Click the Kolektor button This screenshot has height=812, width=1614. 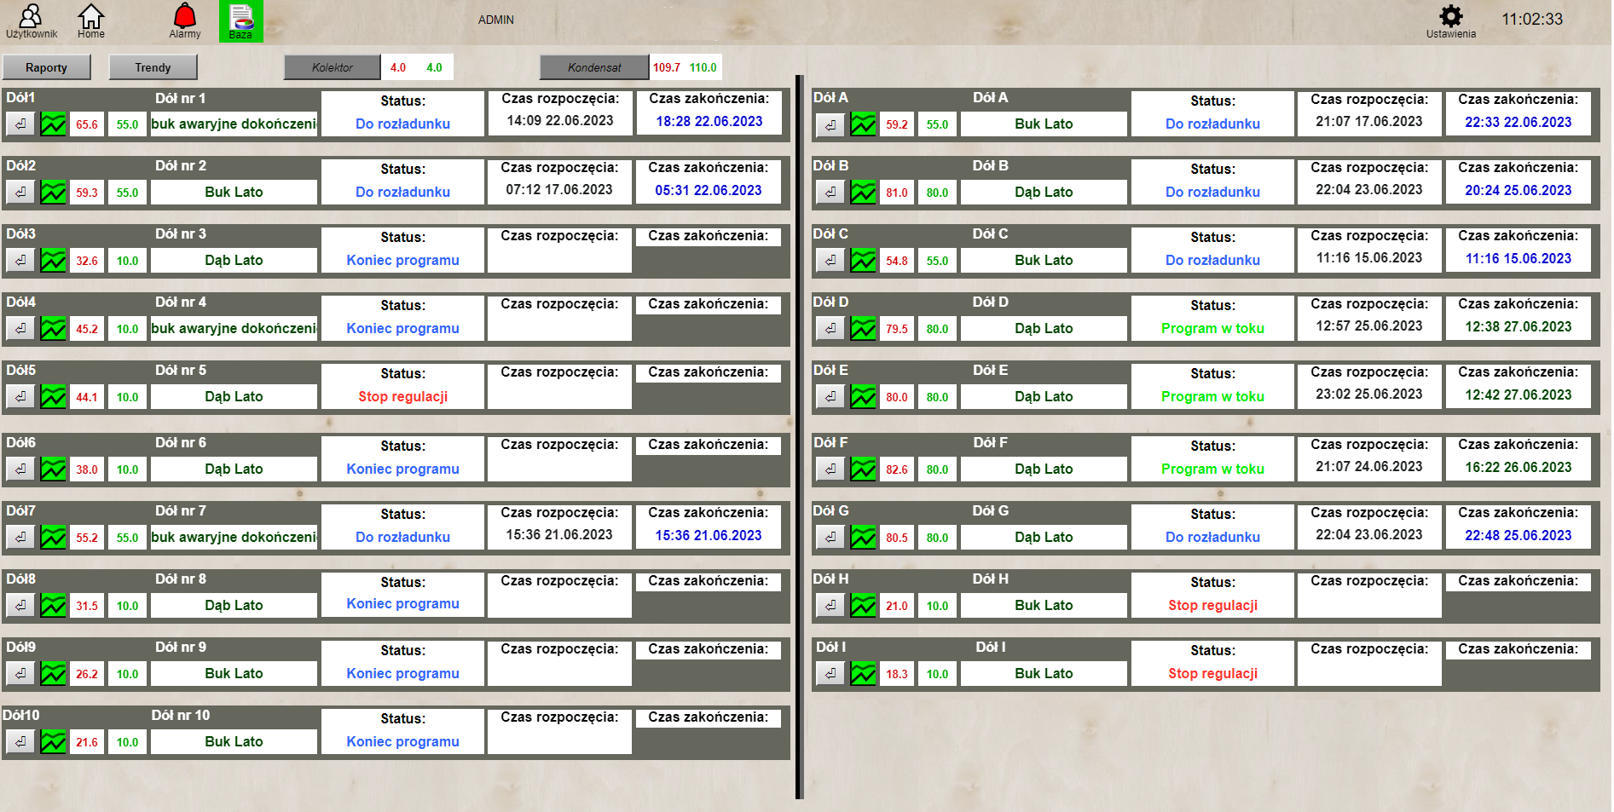[x=333, y=66]
